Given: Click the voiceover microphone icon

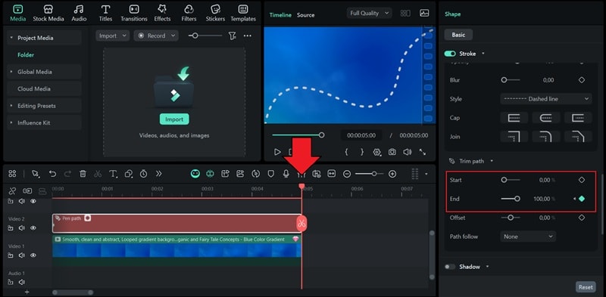Looking at the screenshot, I should point(286,174).
